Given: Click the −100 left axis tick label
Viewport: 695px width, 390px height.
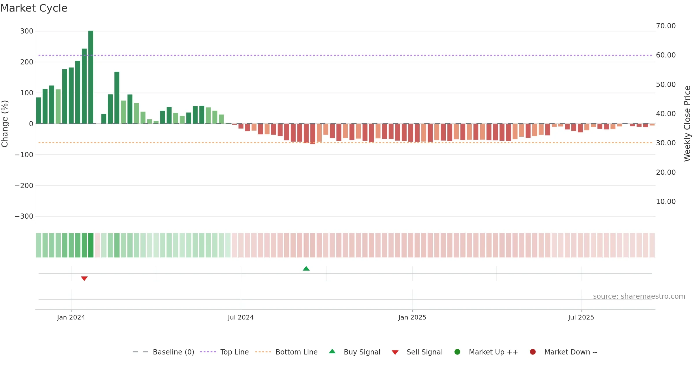Looking at the screenshot, I should 24,155.
